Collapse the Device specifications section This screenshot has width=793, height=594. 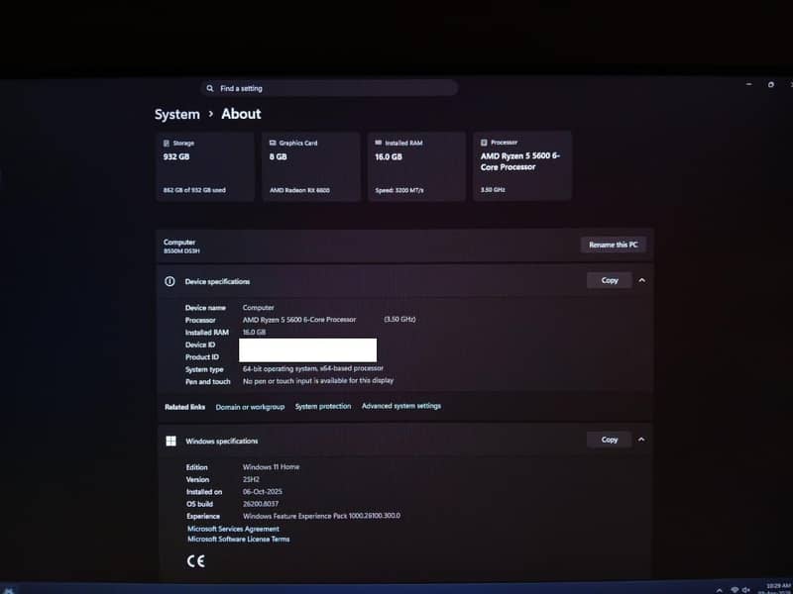[x=642, y=280]
